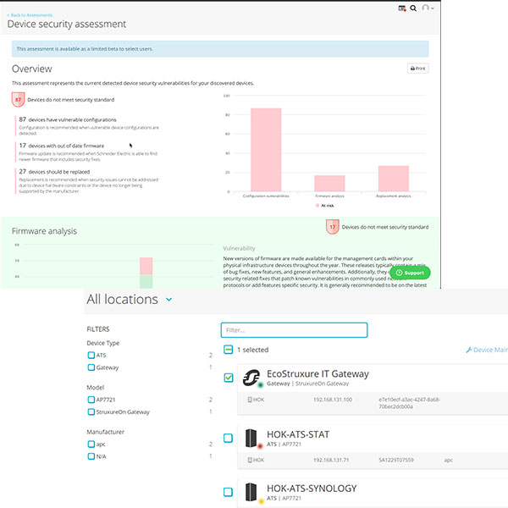
Task: Click the Print button
Action: pos(417,69)
